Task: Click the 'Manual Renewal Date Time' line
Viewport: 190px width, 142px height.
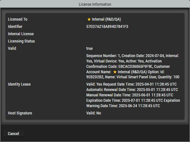Action: [x=130, y=95]
